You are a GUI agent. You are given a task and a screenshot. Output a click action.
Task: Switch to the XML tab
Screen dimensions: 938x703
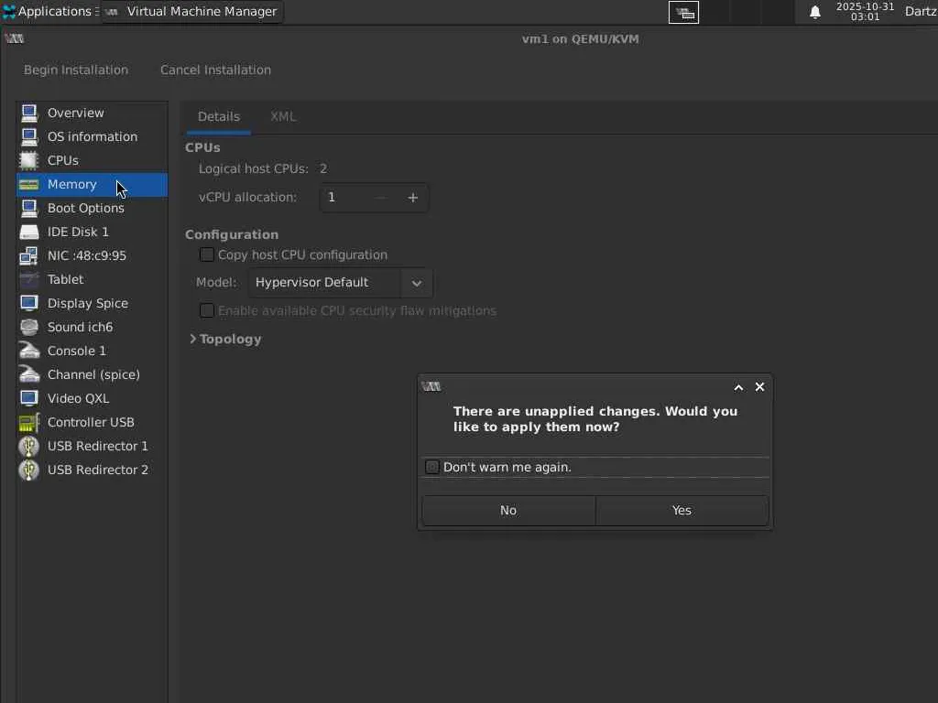(283, 116)
